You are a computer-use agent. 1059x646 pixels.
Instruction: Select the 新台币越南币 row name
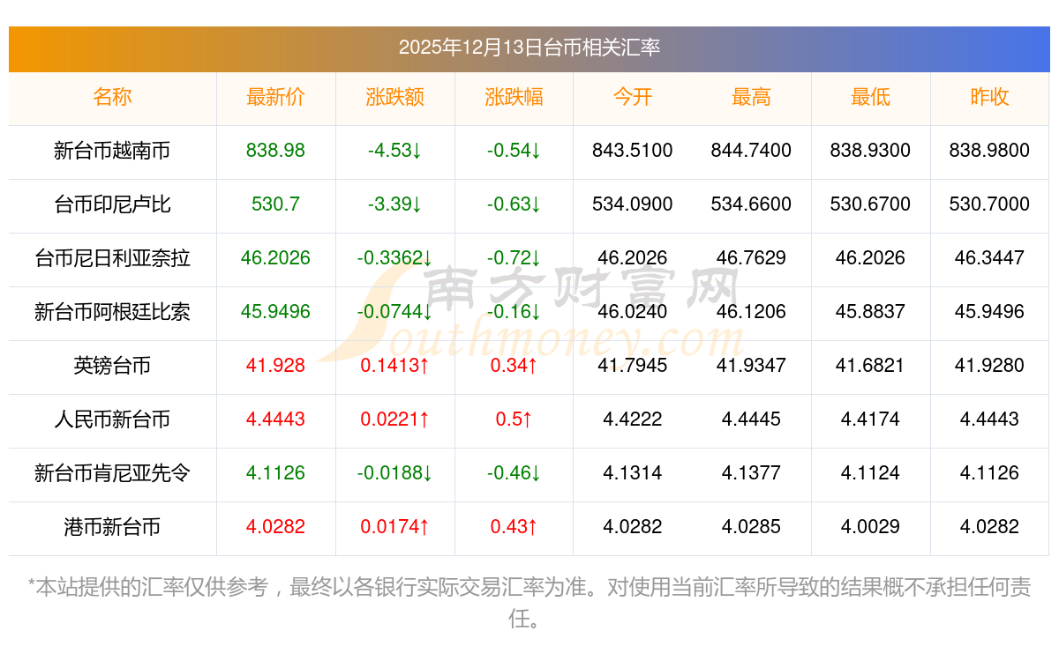pos(112,151)
